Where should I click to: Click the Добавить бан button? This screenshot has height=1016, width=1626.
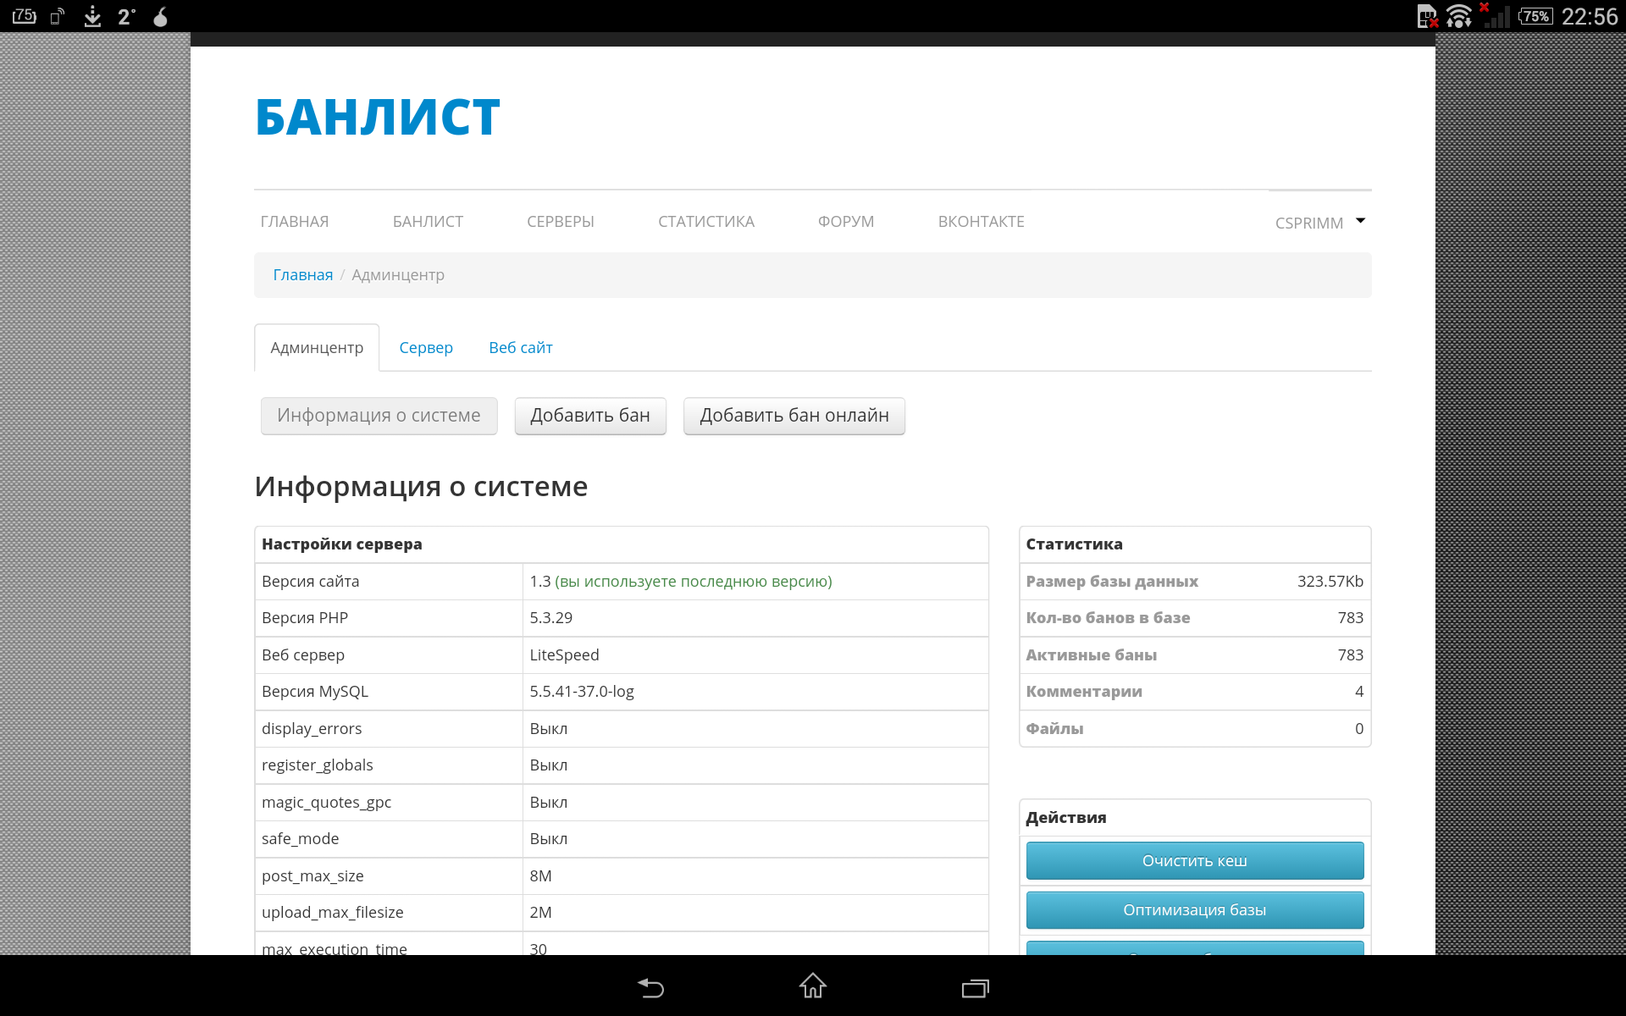click(x=590, y=416)
